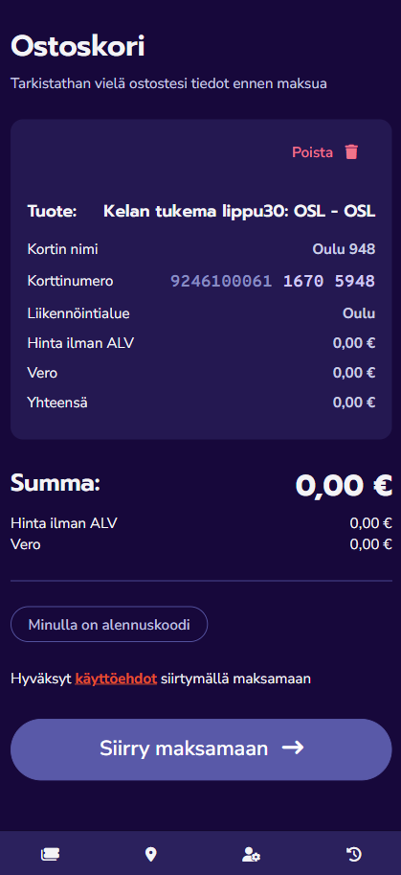Open the tickets icon in bottom navigation

51,854
